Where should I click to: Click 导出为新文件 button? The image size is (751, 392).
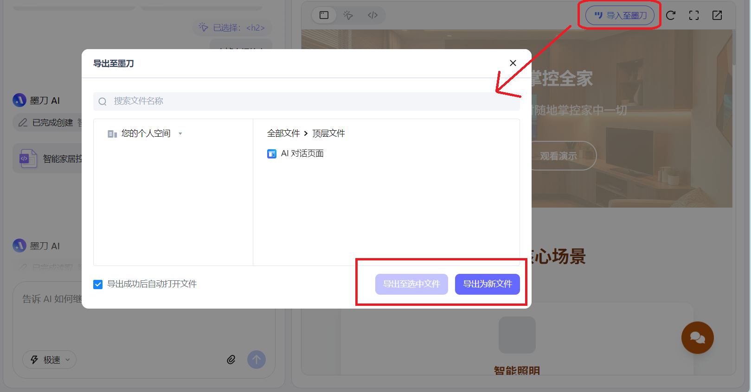488,284
